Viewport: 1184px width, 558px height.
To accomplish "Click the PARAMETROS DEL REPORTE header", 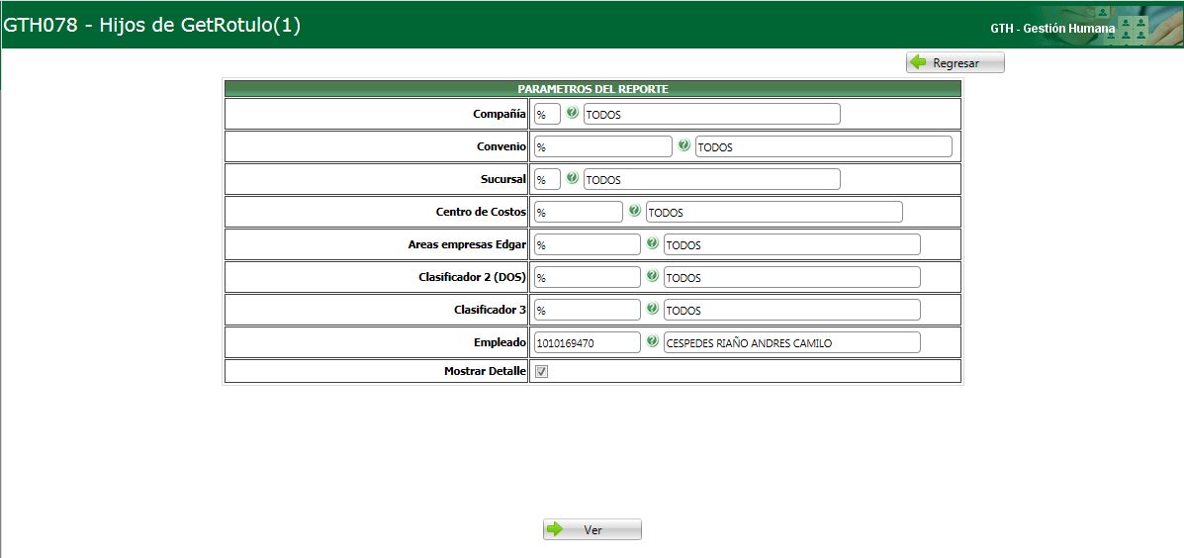I will pyautogui.click(x=592, y=88).
